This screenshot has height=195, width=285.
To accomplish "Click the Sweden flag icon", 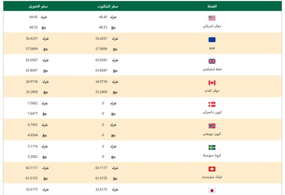I will 212,147.
